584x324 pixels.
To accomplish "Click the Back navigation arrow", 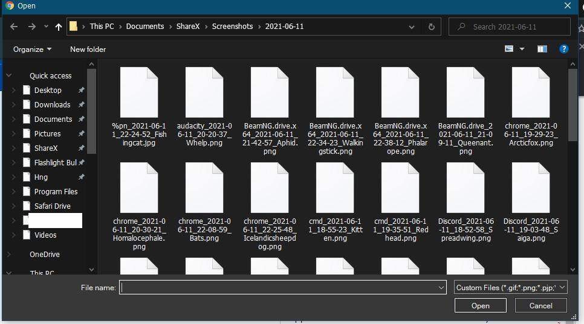I will click(14, 27).
